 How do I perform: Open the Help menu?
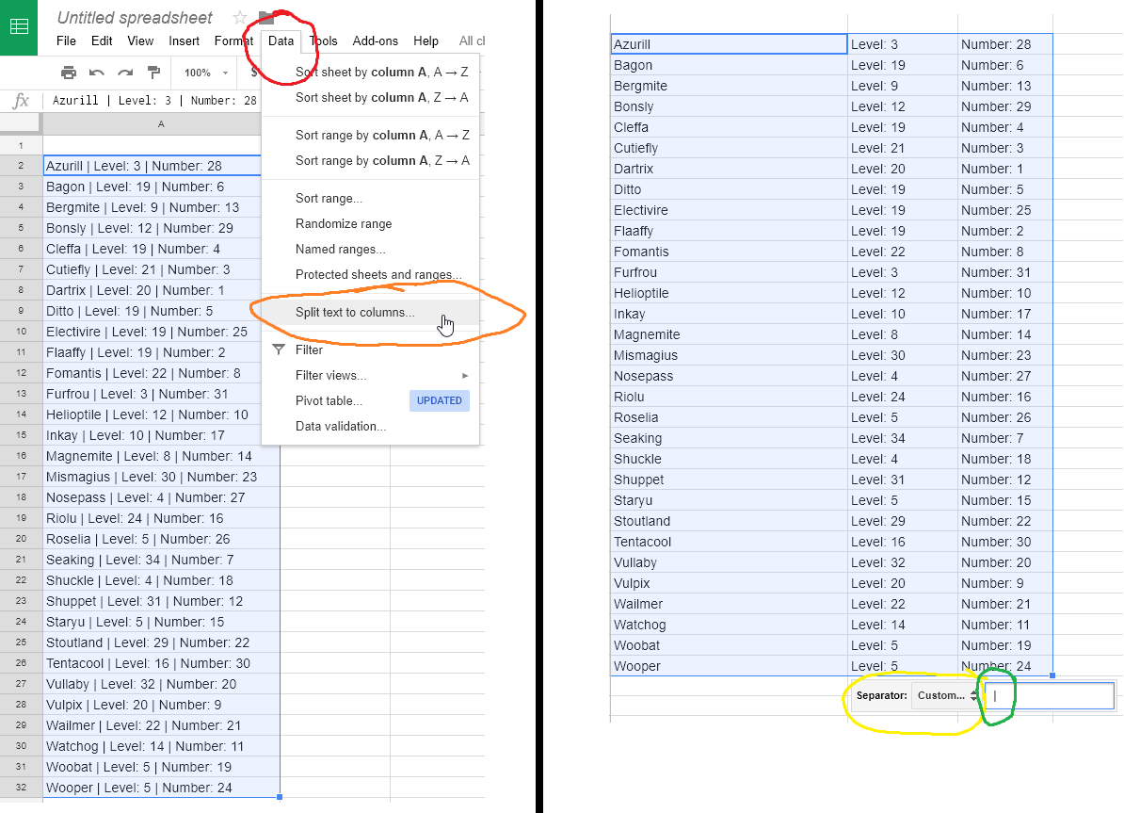426,41
